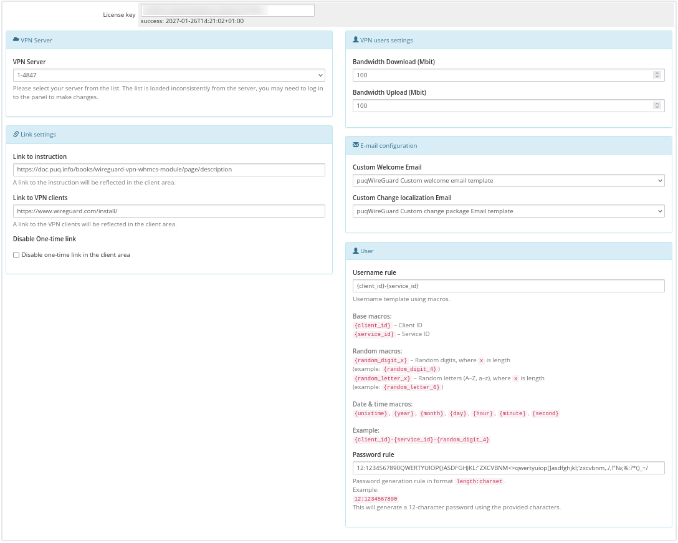The height and width of the screenshot is (543, 678).
Task: Focus the Link to instruction field
Action: tap(169, 170)
